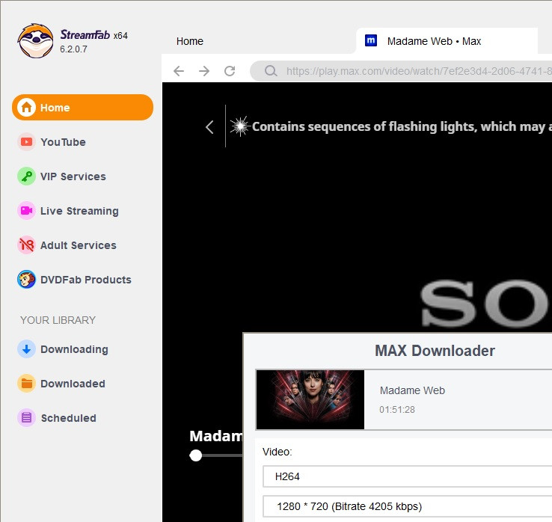
Task: Click the purple Scheduled list icon
Action: click(26, 418)
